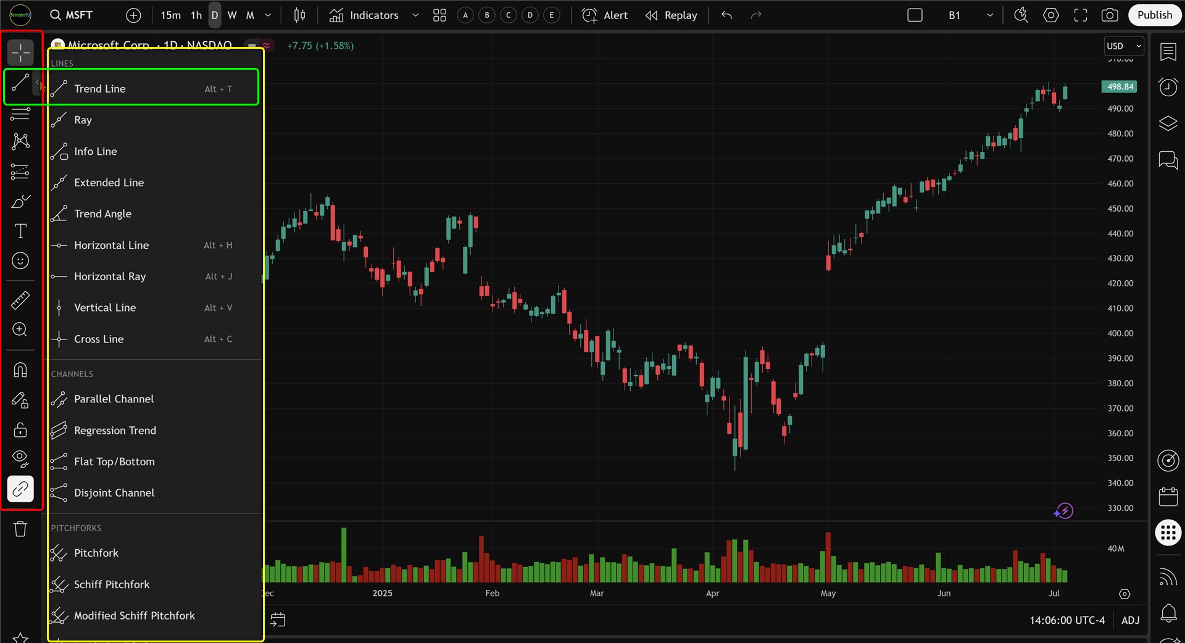
Task: Choose Schiff Pitchfork from the menu
Action: point(153,584)
